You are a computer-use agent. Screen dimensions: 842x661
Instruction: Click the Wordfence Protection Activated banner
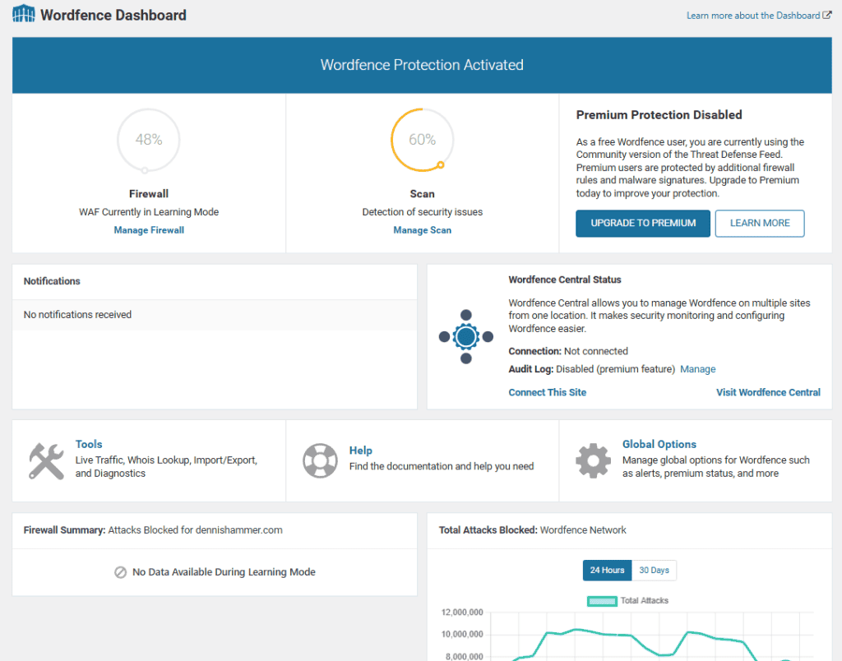click(x=422, y=65)
